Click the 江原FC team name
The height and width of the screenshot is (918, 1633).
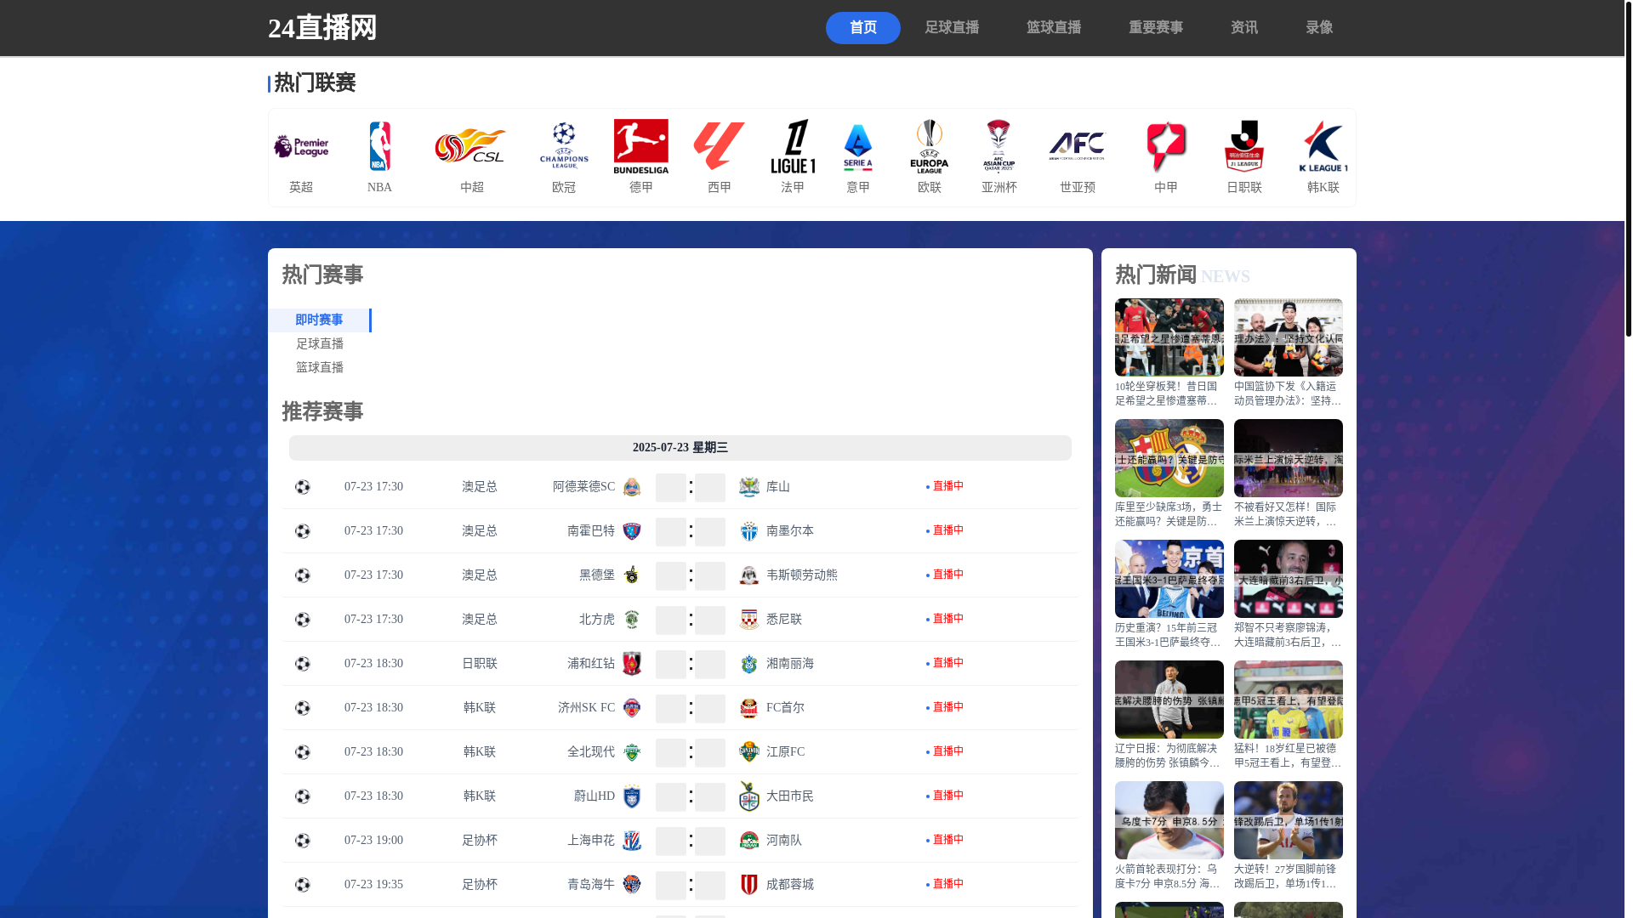pos(785,752)
